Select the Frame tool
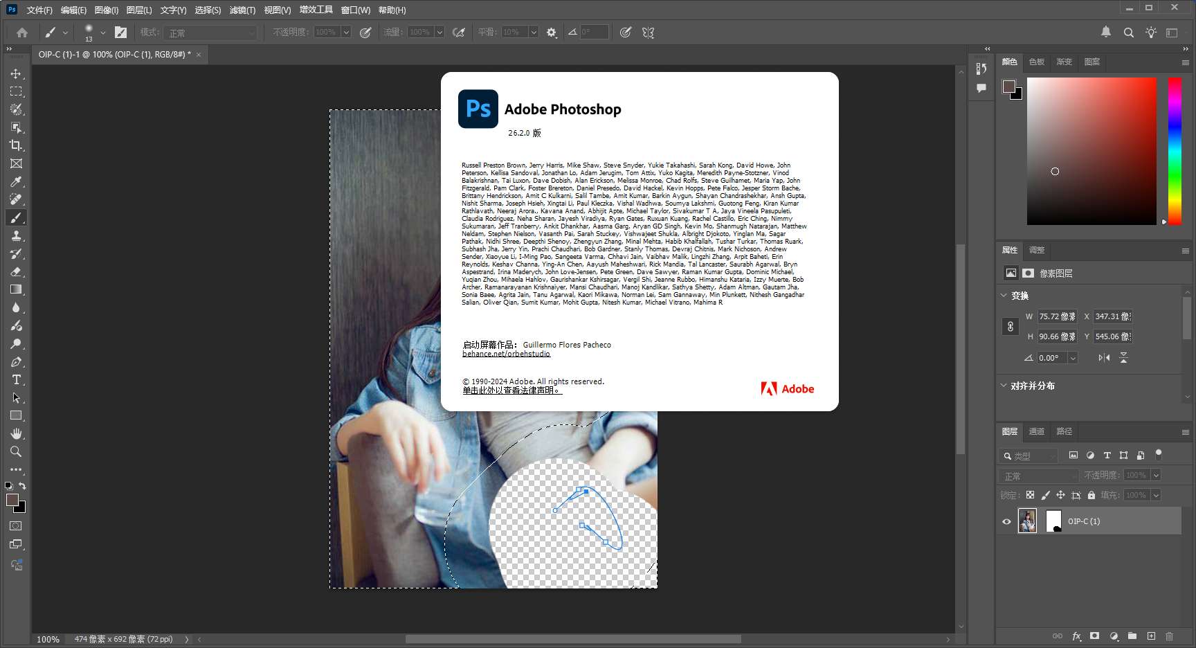Image resolution: width=1196 pixels, height=648 pixels. (x=16, y=163)
